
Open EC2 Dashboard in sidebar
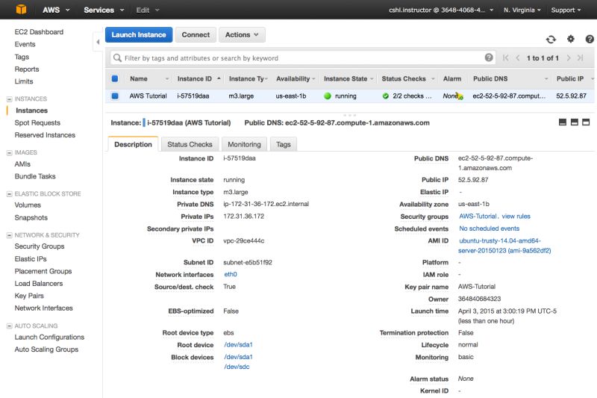coord(39,32)
